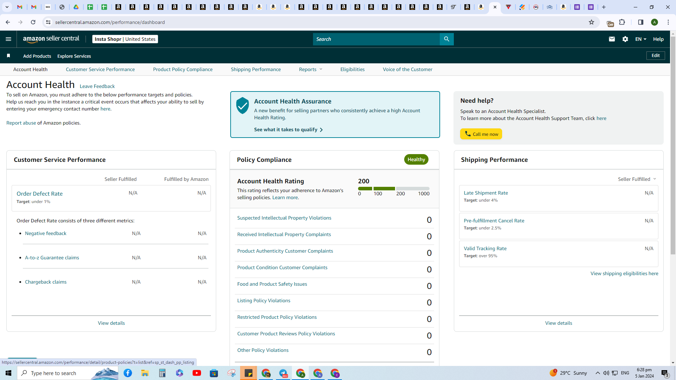The width and height of the screenshot is (676, 380).
Task: Open Voice of the Customer tab
Action: (408, 69)
